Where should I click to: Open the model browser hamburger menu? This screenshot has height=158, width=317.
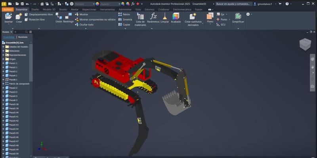tap(31, 32)
